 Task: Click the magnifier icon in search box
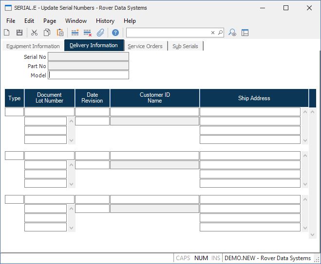pos(220,33)
